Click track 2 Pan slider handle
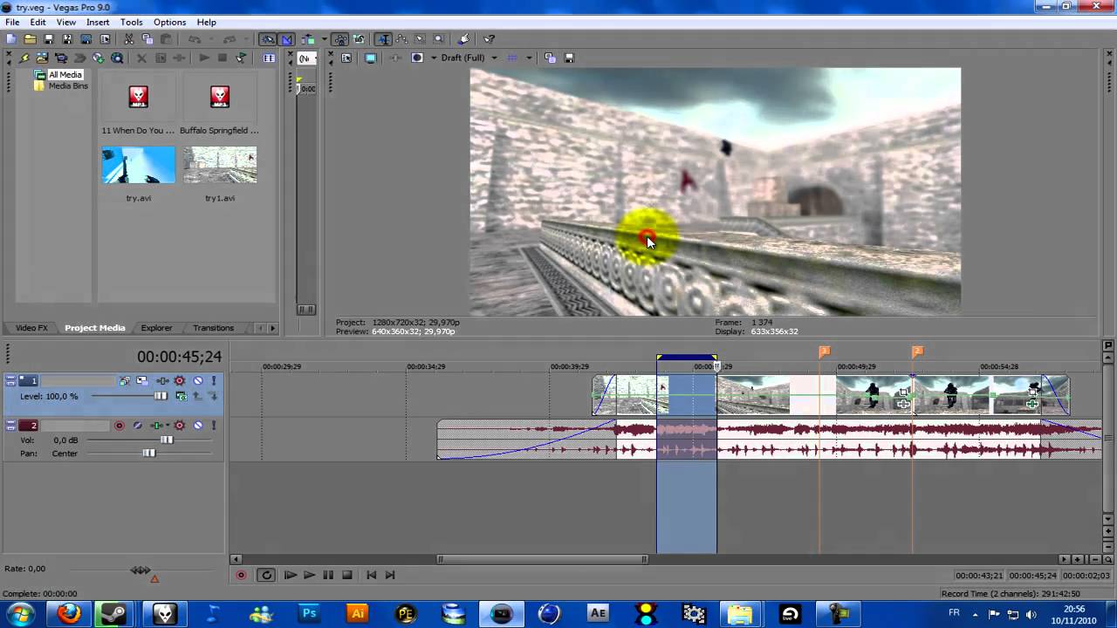 tap(149, 454)
